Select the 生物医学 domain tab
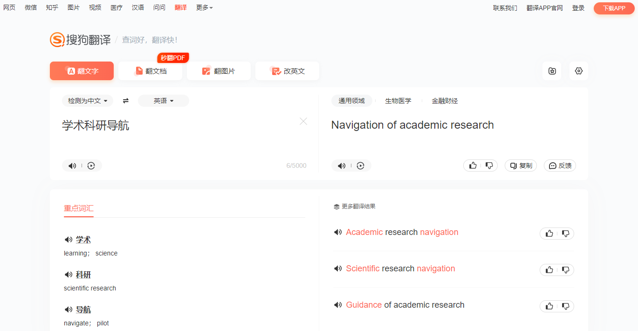 398,101
